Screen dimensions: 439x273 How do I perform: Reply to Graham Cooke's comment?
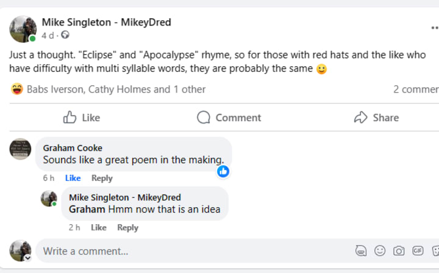click(x=102, y=178)
